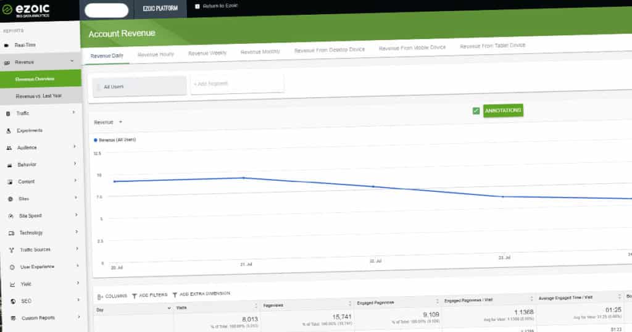Click the Add Filters funnel icon
Viewport: 632px width, 332px height.
[135, 296]
